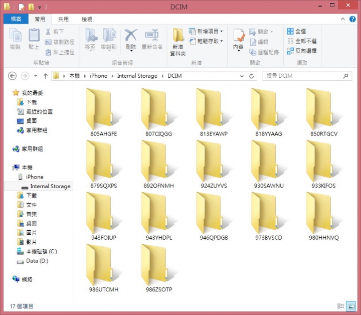Select iPhone in the navigation tree
361x315 pixels.
[31, 177]
